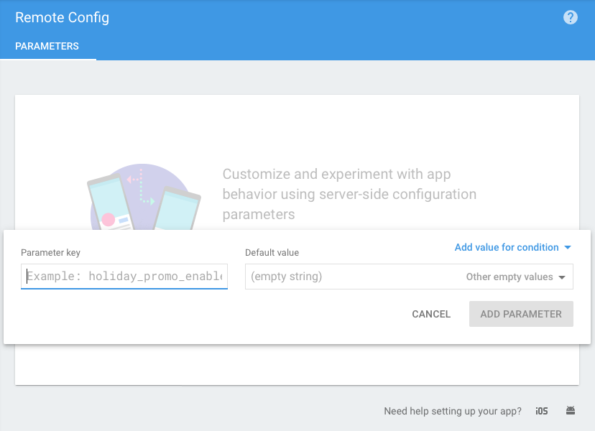Click 'Need help setting up your app?' text
595x431 pixels.
pyautogui.click(x=453, y=412)
